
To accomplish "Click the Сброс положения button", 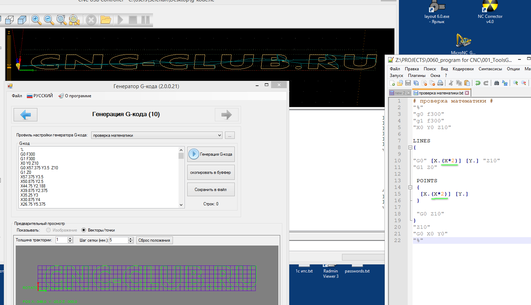I will [154, 240].
